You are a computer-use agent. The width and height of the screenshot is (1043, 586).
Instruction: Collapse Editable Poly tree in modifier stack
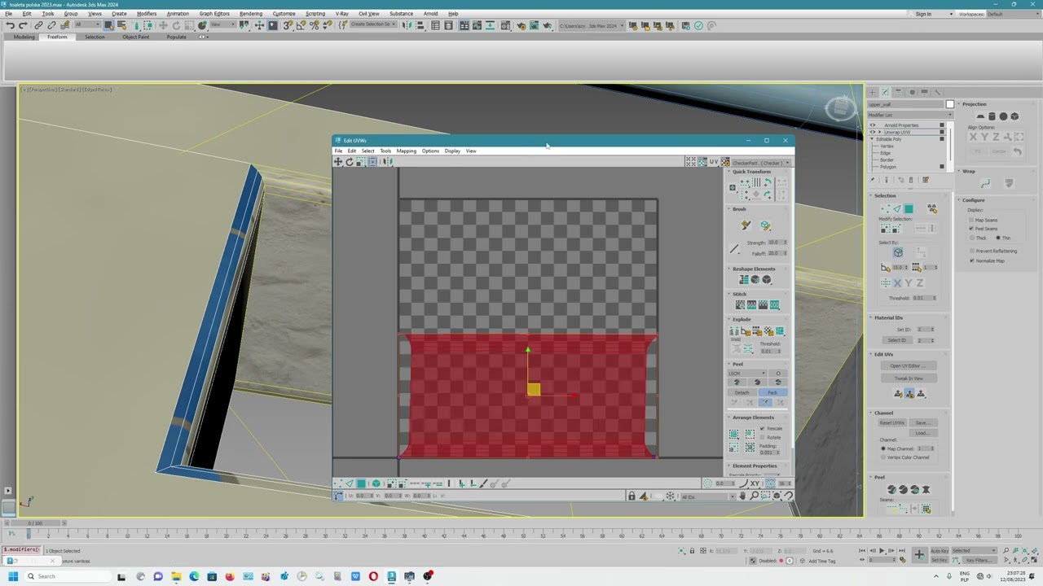coord(873,139)
